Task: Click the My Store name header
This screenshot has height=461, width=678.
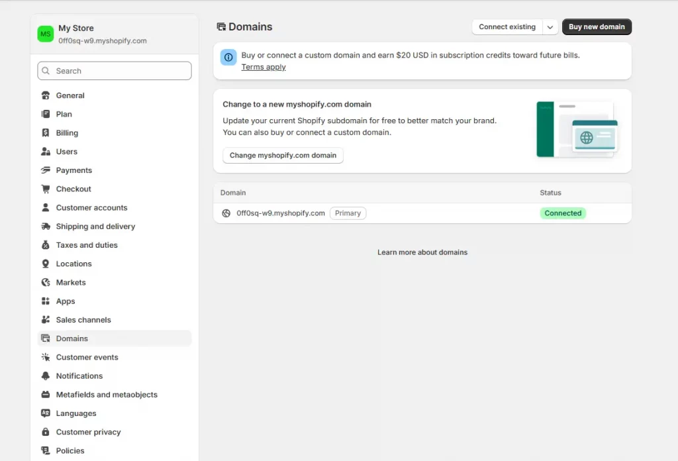Action: pos(76,28)
